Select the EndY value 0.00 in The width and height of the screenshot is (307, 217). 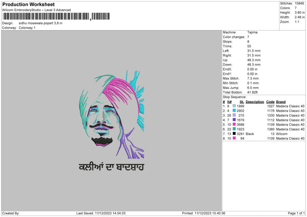tap(252, 74)
